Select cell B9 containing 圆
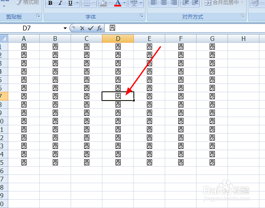The width and height of the screenshot is (265, 208). click(55, 113)
